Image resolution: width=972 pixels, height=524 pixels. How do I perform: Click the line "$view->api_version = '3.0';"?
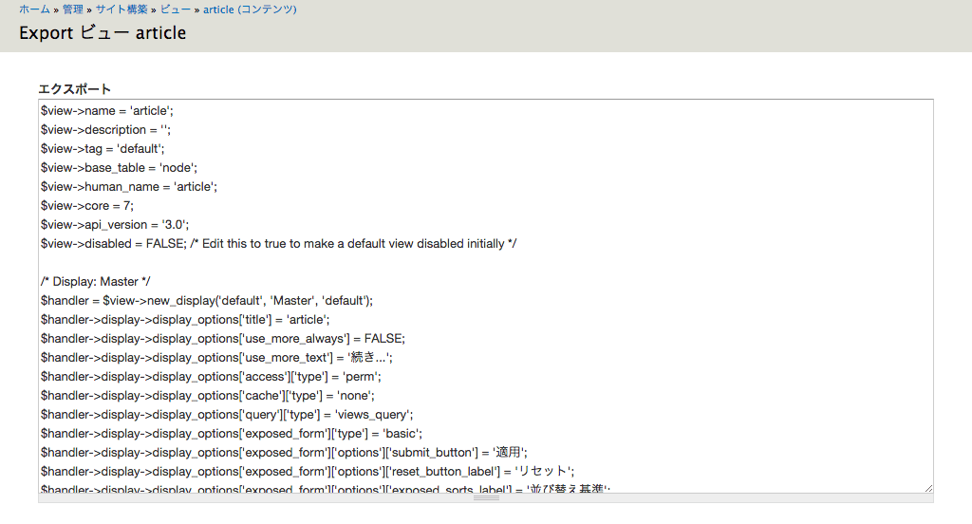coord(115,225)
